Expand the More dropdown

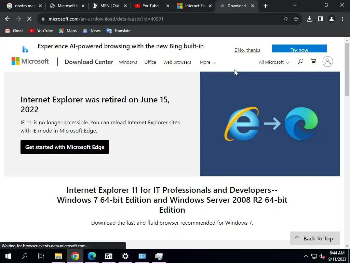point(207,62)
